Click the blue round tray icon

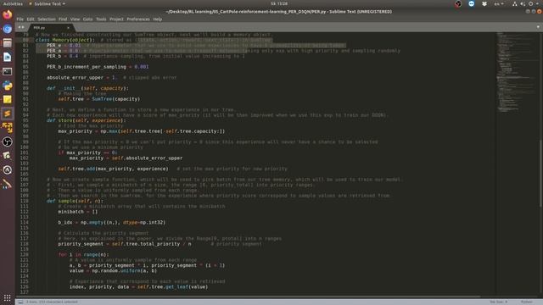point(472,3)
